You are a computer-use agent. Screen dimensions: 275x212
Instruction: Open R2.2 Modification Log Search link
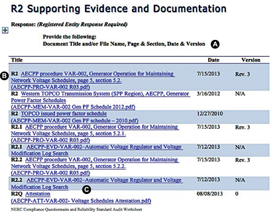point(97,183)
